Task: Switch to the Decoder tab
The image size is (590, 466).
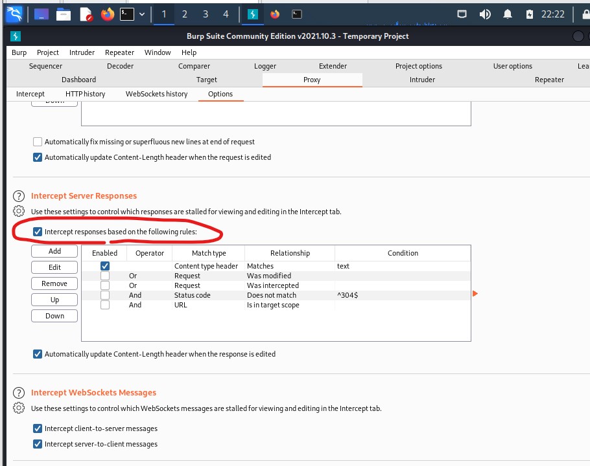Action: pos(120,66)
